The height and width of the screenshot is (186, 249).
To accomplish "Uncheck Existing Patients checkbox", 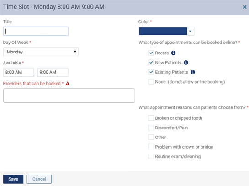I will point(151,72).
